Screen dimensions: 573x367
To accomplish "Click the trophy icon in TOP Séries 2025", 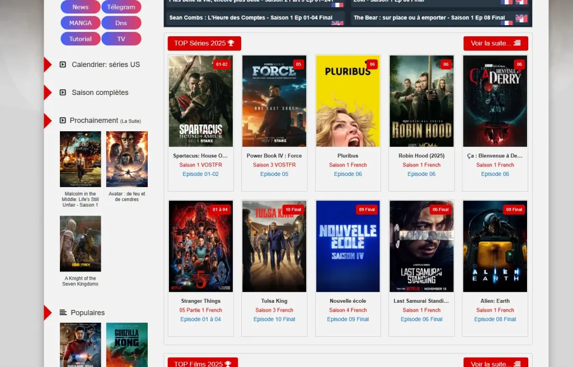I will pyautogui.click(x=231, y=43).
